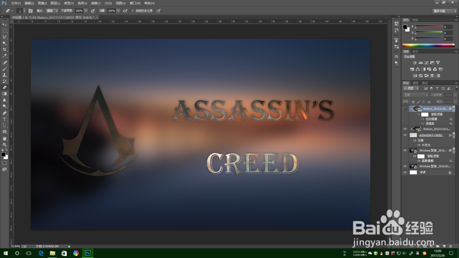Open the layer blend mode dropdown
This screenshot has width=459, height=258.
[x=416, y=95]
